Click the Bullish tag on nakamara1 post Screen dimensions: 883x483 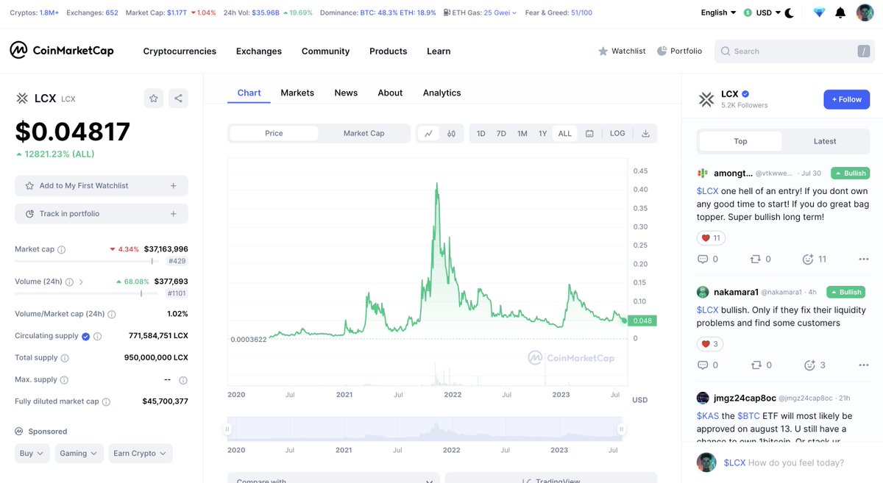coord(846,292)
